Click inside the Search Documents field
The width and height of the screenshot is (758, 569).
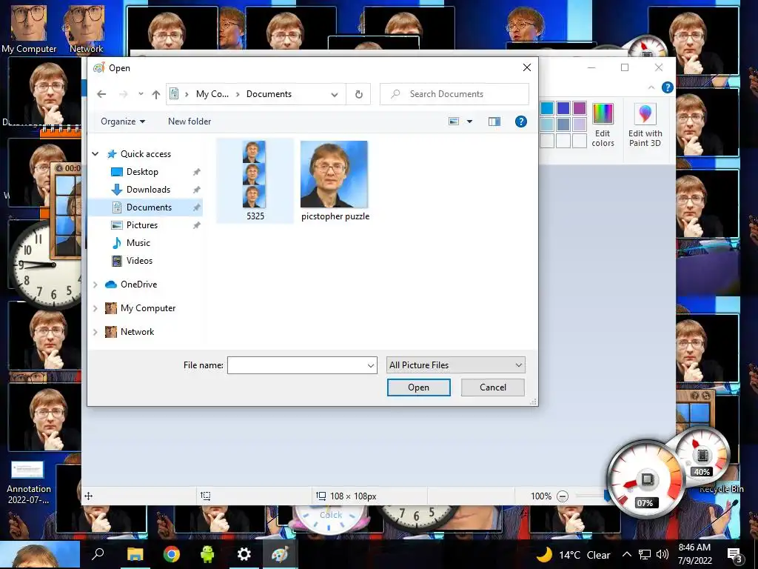(x=454, y=94)
